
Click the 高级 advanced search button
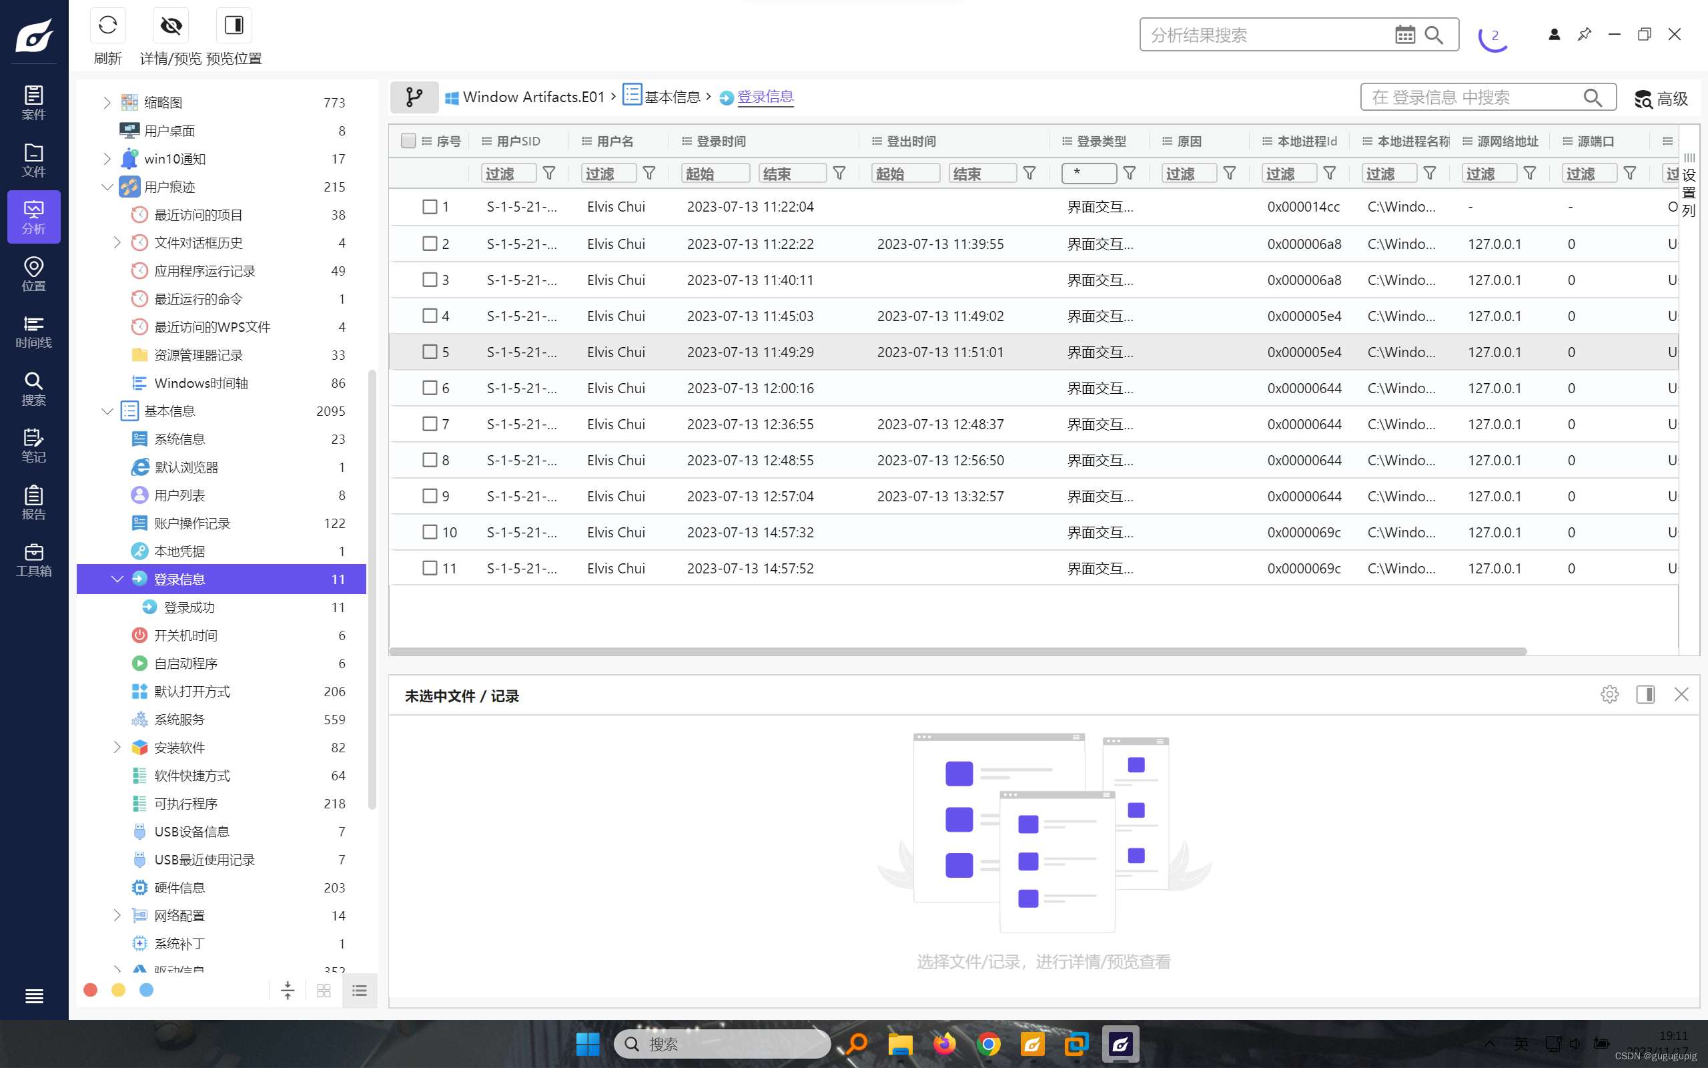click(1661, 98)
